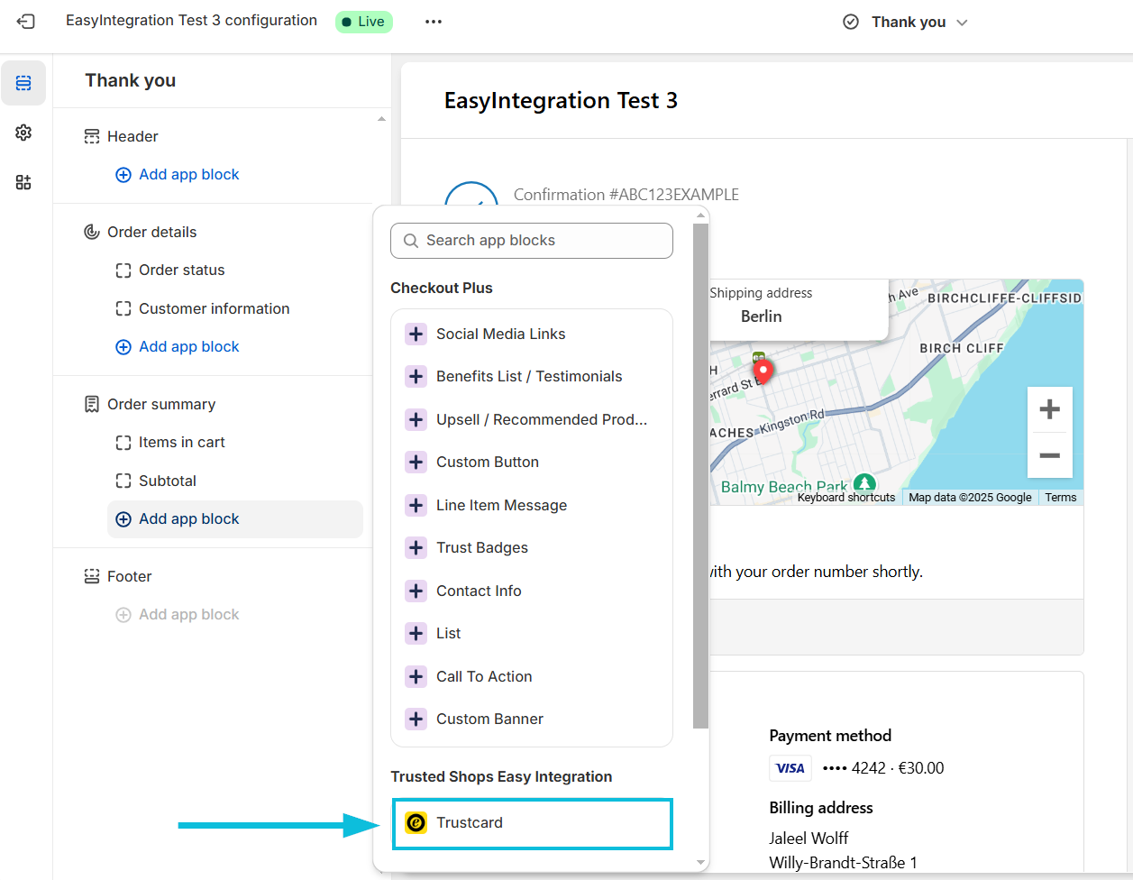Image resolution: width=1133 pixels, height=880 pixels.
Task: Open the Apps sidebar icon
Action: coord(23,182)
